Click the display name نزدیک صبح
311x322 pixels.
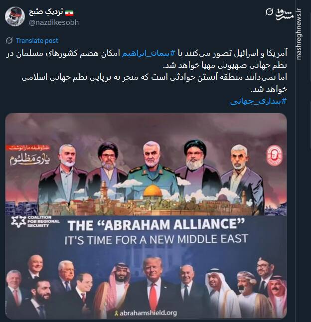pyautogui.click(x=46, y=12)
